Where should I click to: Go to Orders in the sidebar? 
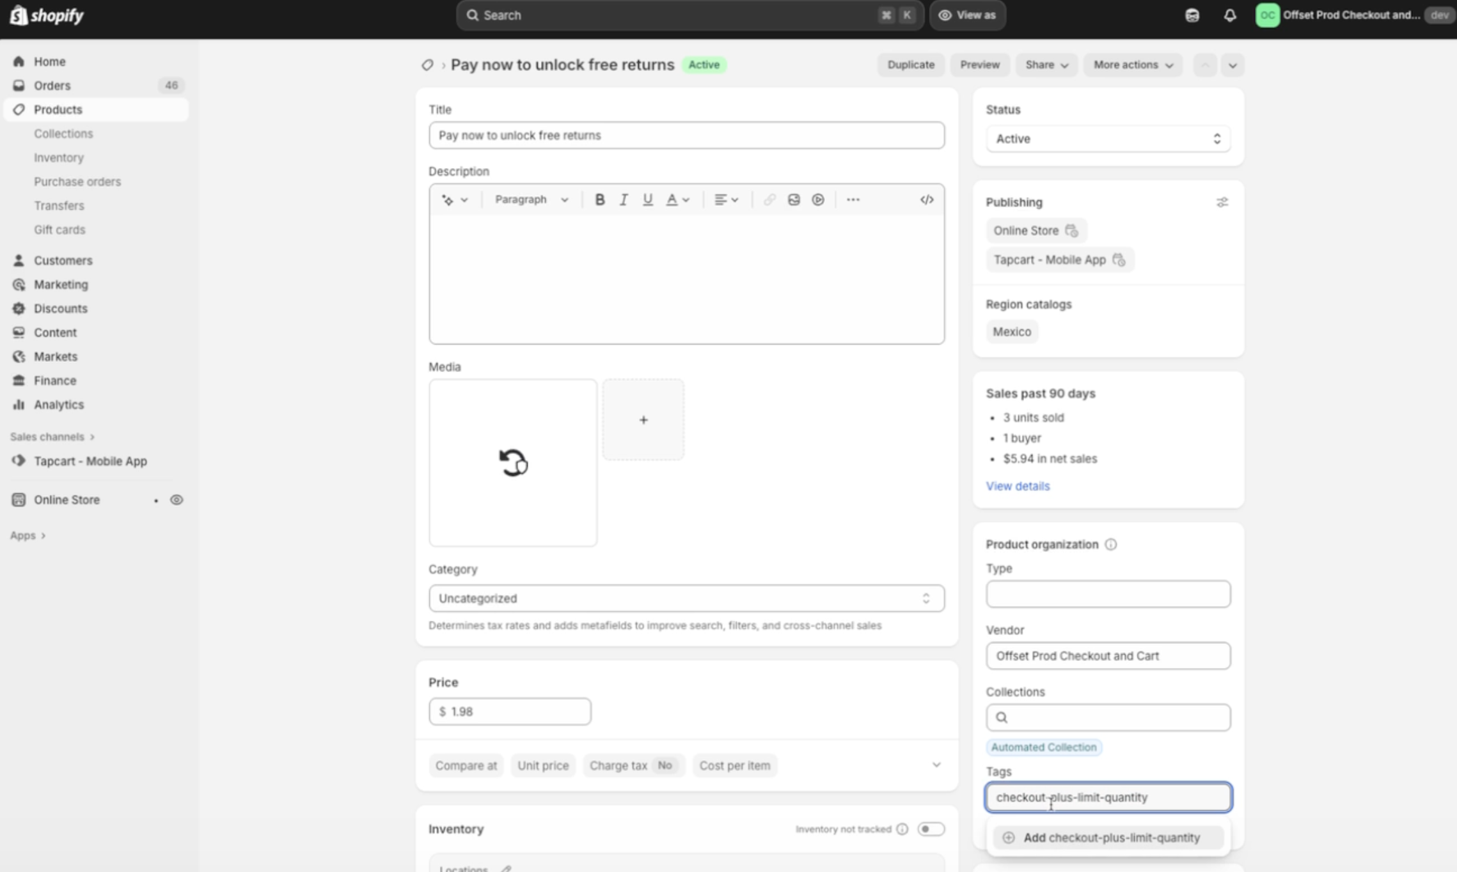tap(52, 86)
